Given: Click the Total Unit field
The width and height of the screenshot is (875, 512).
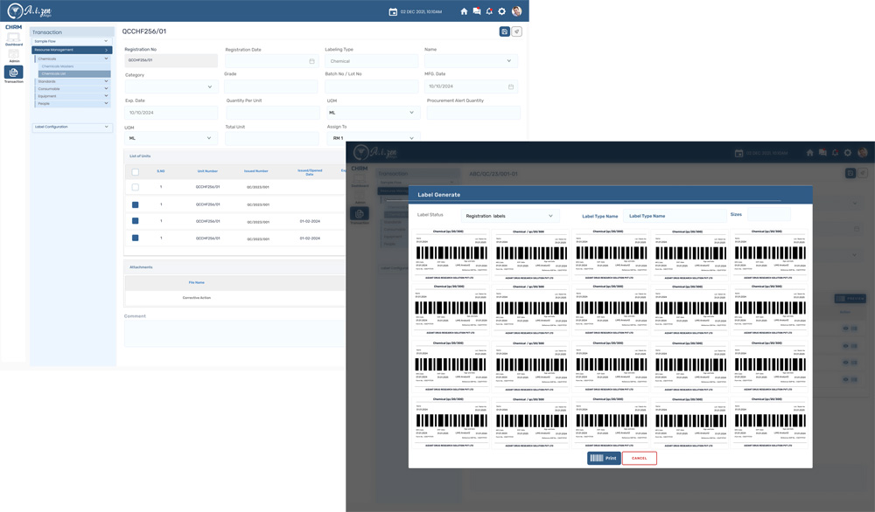Looking at the screenshot, I should click(272, 138).
